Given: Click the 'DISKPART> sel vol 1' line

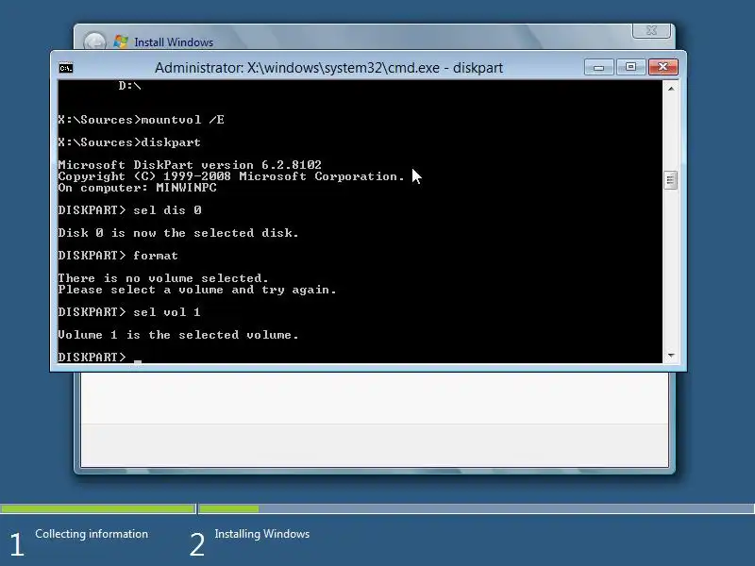Looking at the screenshot, I should pos(129,312).
